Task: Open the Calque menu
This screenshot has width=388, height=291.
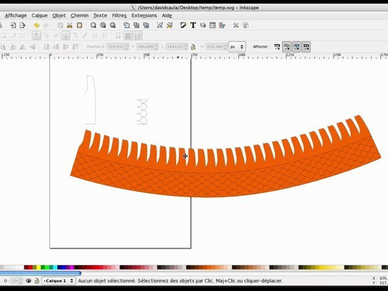Action: (39, 15)
